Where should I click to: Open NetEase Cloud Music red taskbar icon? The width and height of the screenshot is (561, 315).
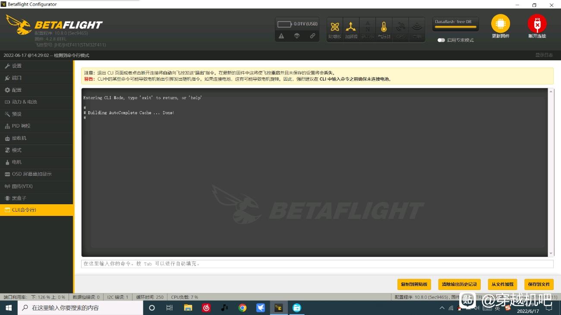tap(206, 308)
